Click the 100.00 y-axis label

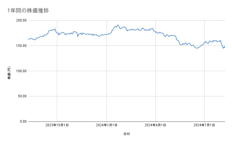pos(21,71)
